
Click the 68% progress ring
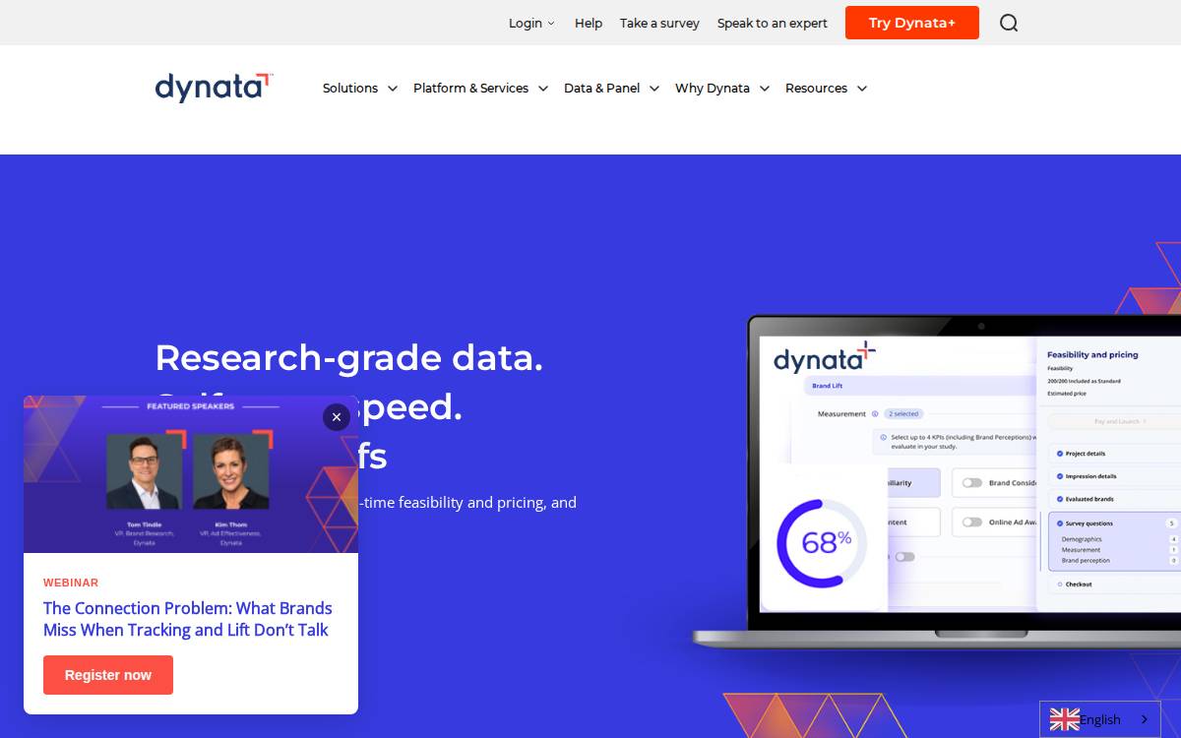click(821, 542)
